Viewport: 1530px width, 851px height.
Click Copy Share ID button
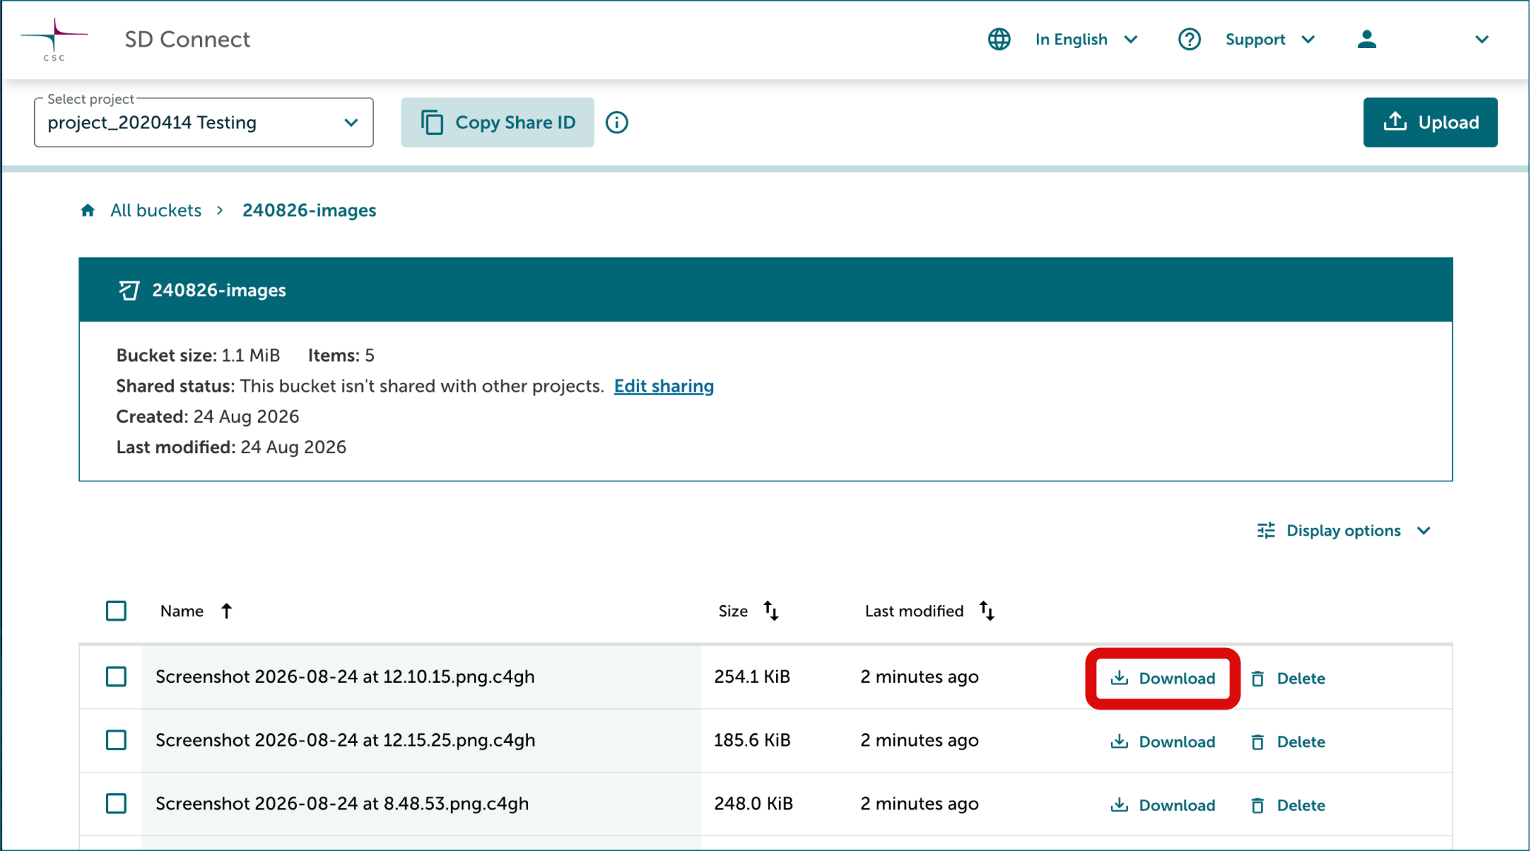tap(498, 122)
